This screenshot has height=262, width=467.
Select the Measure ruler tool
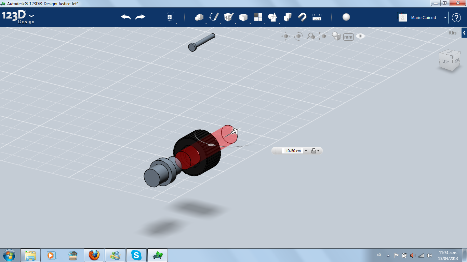tap(317, 17)
